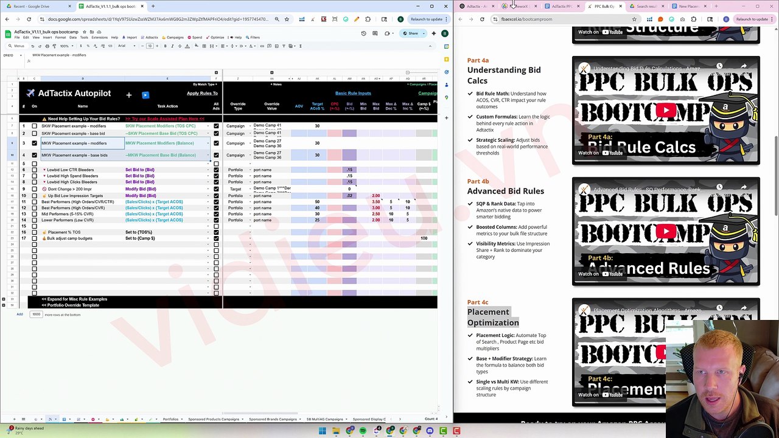779x438 pixels.
Task: Open the zoom 100% dropdown in Sheets
Action: pyautogui.click(x=66, y=46)
